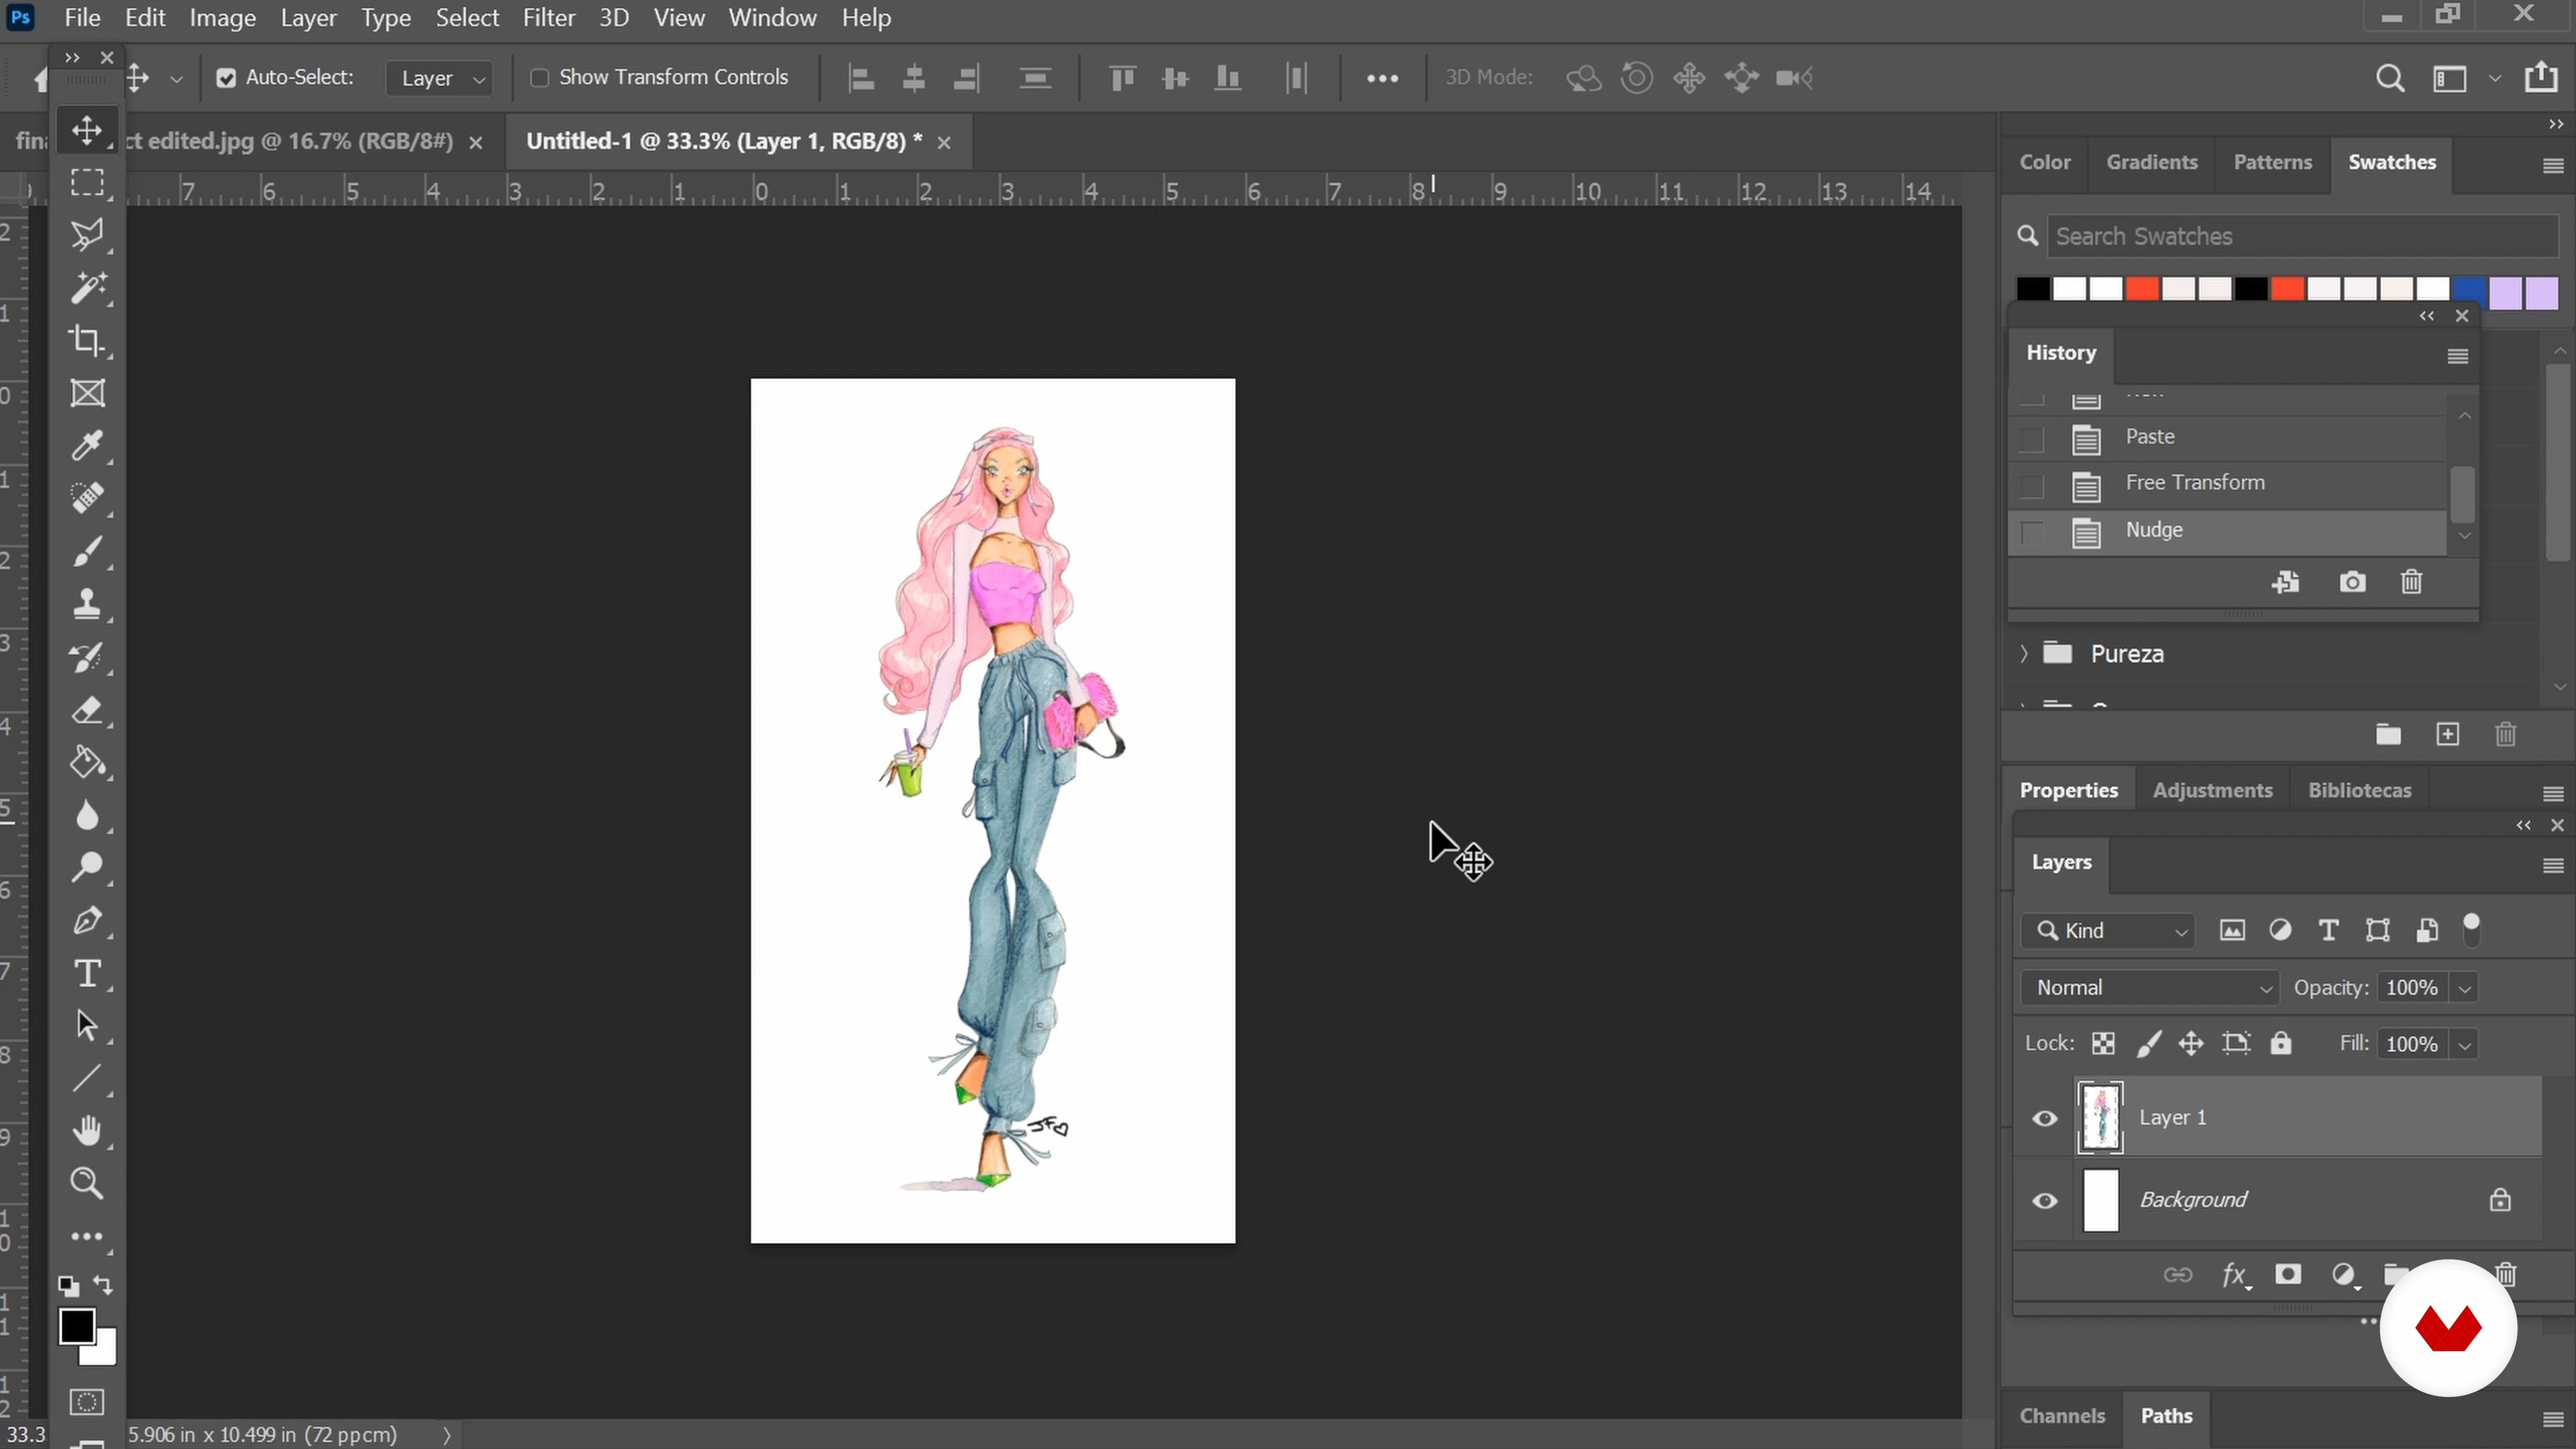
Task: Open the Normal blend mode dropdown
Action: click(x=2149, y=988)
